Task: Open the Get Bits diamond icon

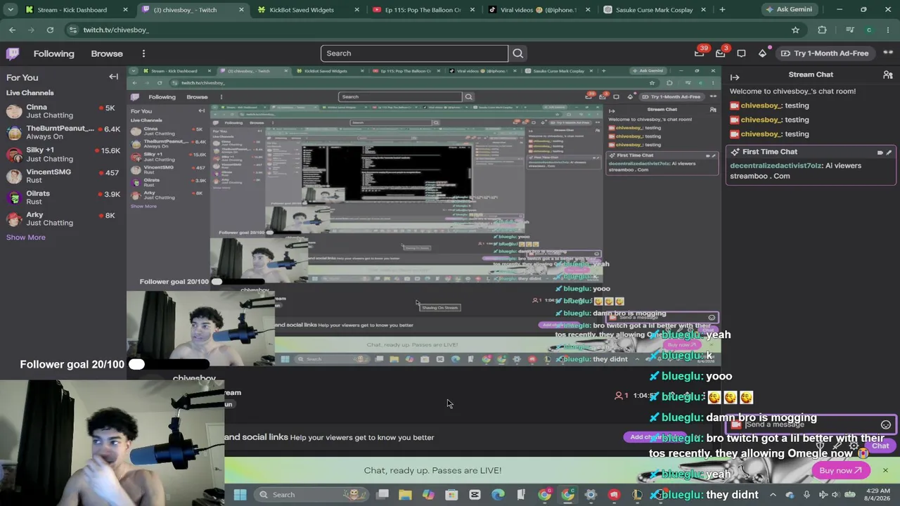Action: (x=762, y=53)
